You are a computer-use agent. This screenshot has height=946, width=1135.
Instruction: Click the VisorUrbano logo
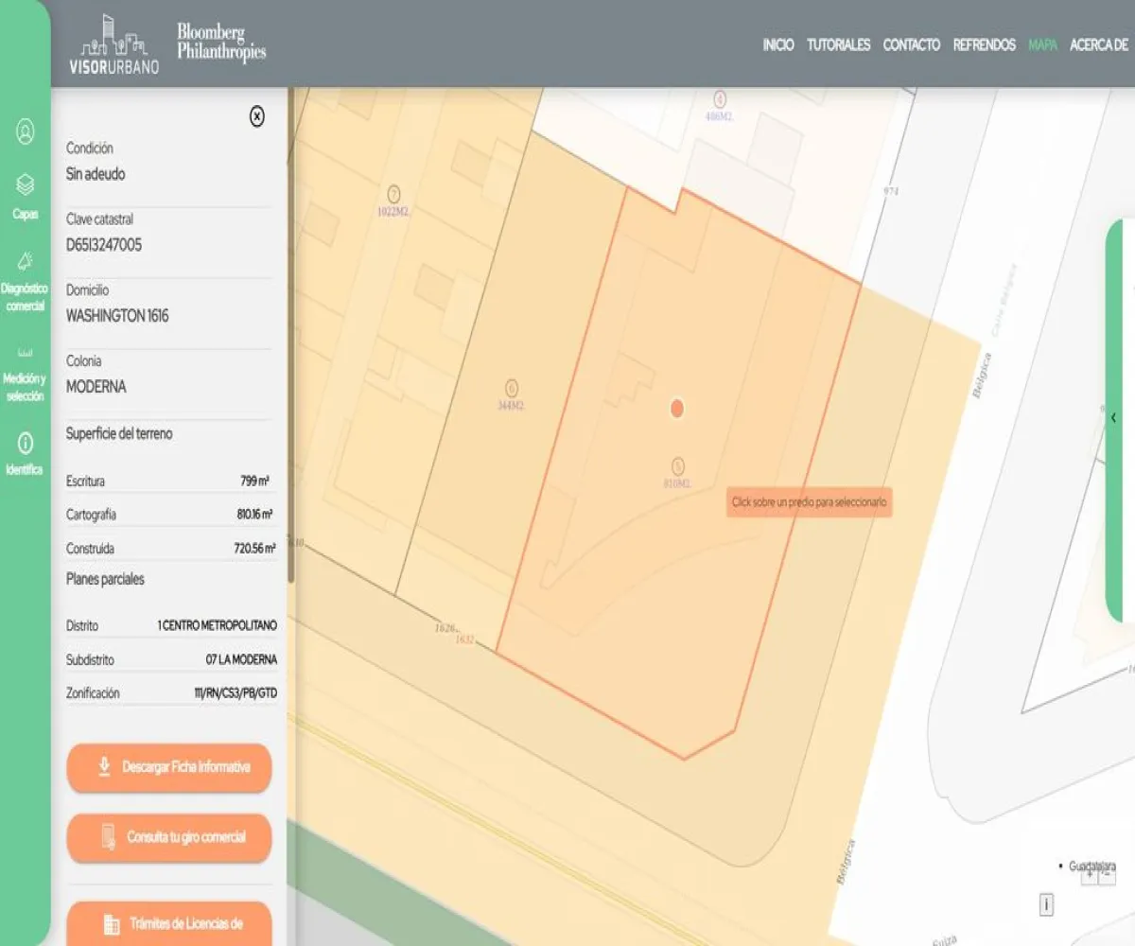[114, 44]
